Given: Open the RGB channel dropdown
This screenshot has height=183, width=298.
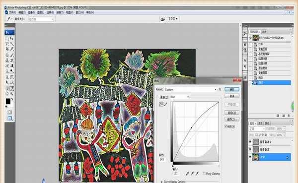Looking at the screenshot, I should coord(179,97).
